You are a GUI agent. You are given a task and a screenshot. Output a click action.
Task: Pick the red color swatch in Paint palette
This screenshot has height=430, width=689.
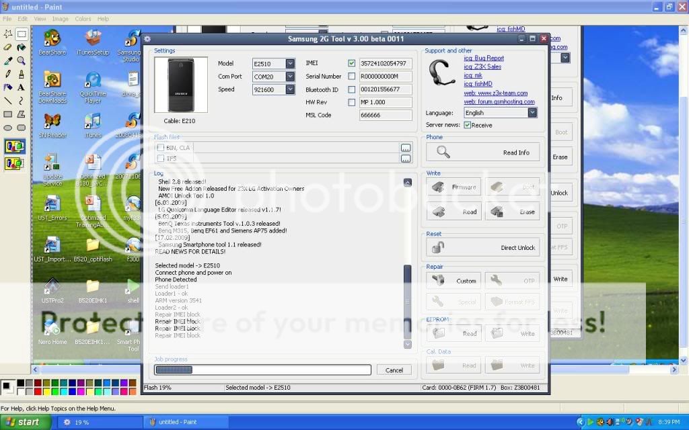pyautogui.click(x=38, y=392)
